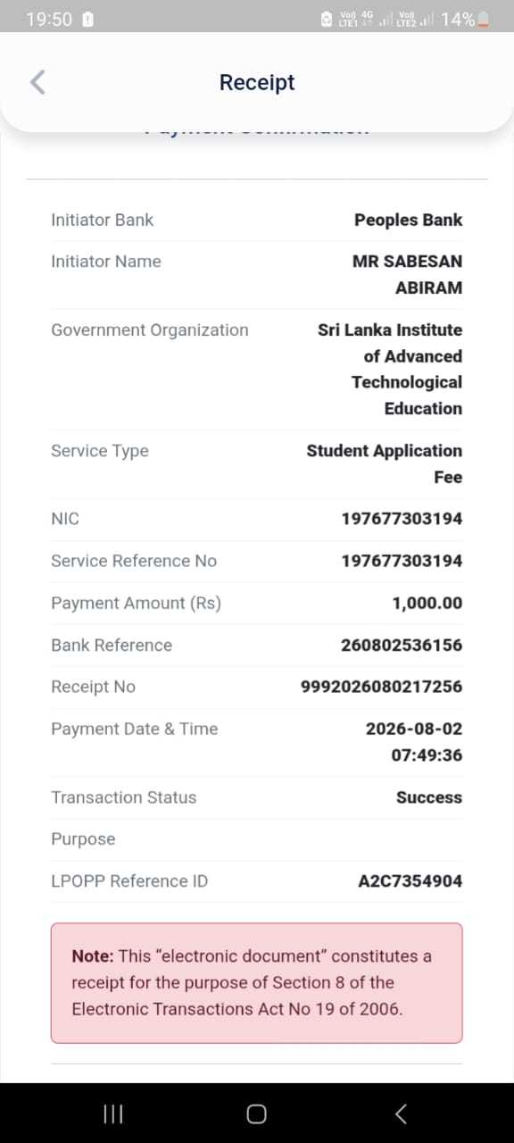Tap the LTE2 signal strength icon
The height and width of the screenshot is (1143, 514).
(x=416, y=19)
